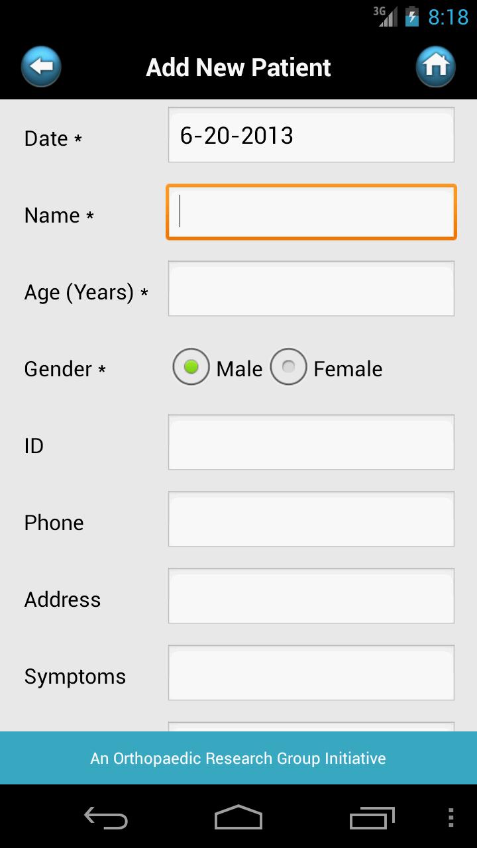Tap the Orthopaedic Research Group Initiative banner
The width and height of the screenshot is (477, 848).
[238, 758]
